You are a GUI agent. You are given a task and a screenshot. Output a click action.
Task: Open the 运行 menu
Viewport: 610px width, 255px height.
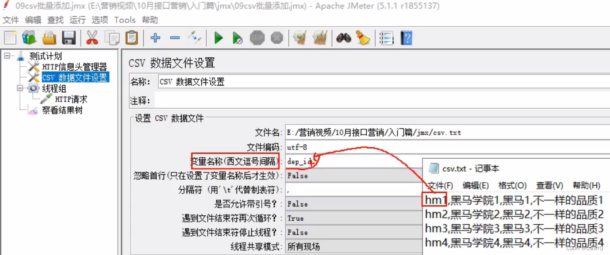pyautogui.click(x=77, y=20)
